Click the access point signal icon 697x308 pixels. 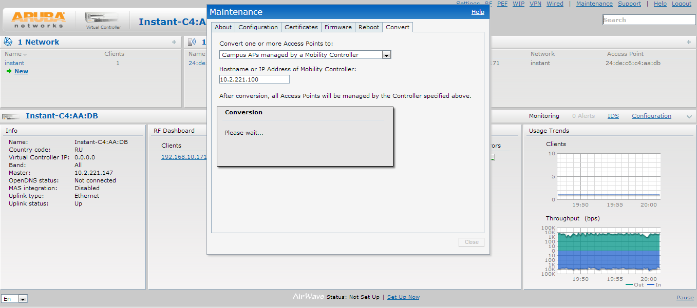(192, 42)
